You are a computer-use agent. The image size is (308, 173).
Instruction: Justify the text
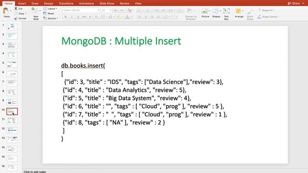point(158,17)
